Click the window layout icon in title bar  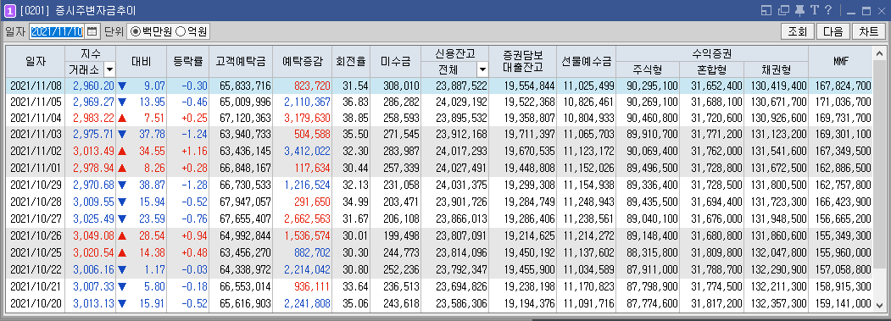(x=766, y=10)
